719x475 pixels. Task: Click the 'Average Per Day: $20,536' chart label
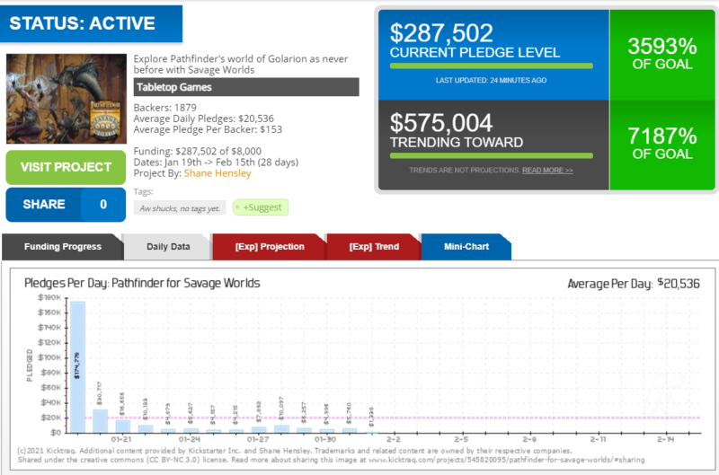coord(634,284)
